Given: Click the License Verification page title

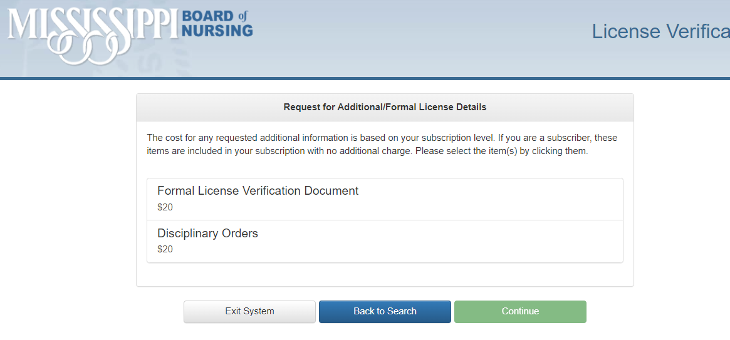Looking at the screenshot, I should [660, 31].
